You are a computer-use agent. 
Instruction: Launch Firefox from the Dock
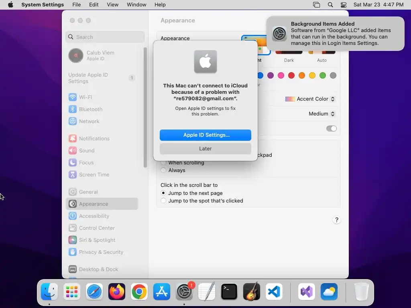click(x=117, y=292)
